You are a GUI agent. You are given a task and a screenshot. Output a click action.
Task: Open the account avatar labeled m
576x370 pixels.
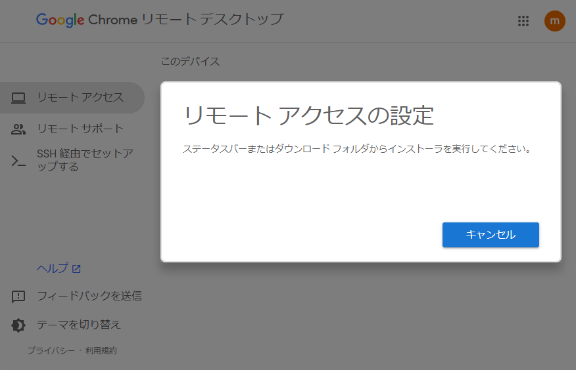point(555,21)
